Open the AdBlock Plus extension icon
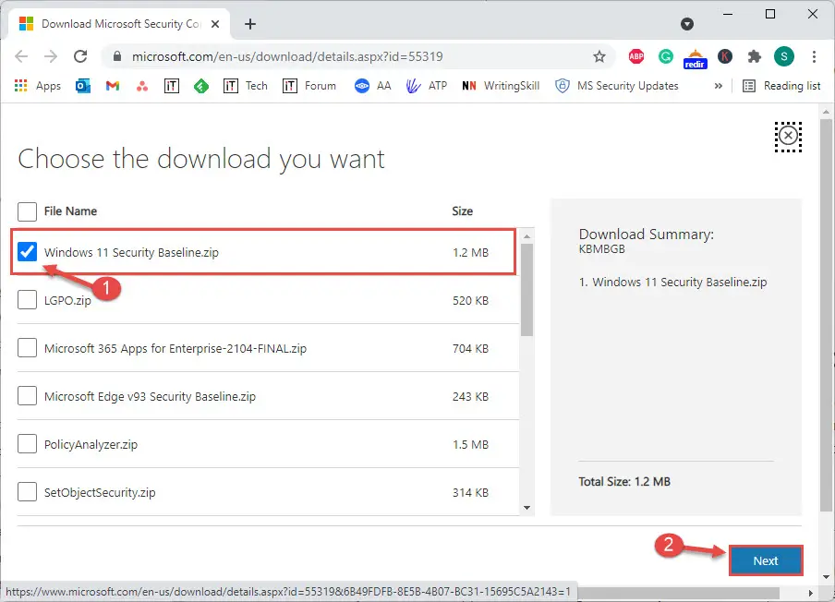Screen dimensions: 835x602 tap(636, 56)
